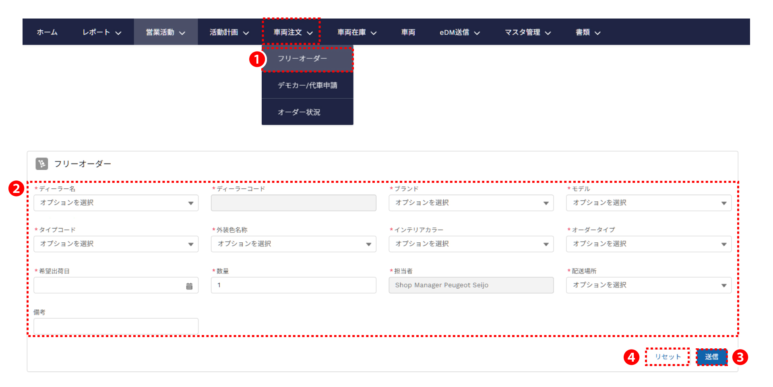Click into the 備考 remarks field
This screenshot has height=387, width=773.
click(x=116, y=326)
